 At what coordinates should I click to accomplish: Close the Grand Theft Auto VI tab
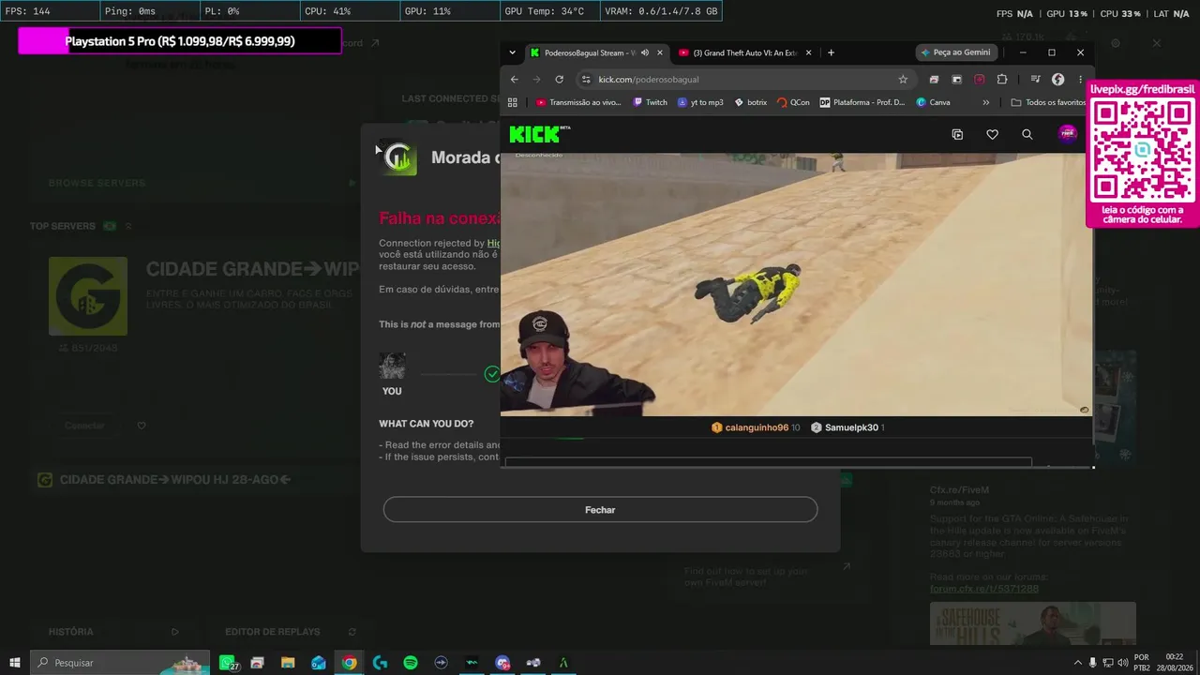tap(808, 52)
